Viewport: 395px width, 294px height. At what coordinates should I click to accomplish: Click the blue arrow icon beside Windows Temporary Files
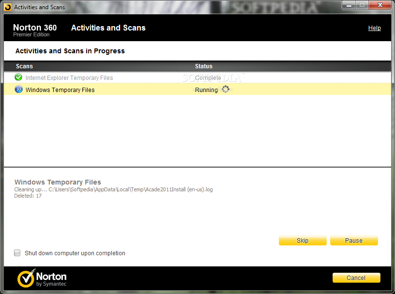tap(19, 89)
